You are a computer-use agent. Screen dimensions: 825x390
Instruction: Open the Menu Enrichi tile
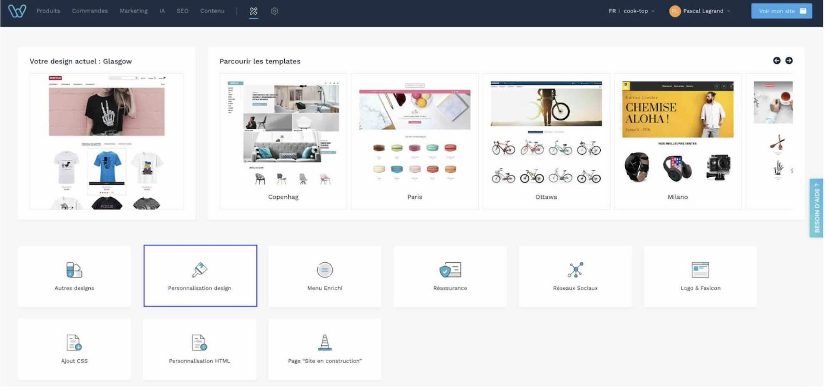(325, 276)
